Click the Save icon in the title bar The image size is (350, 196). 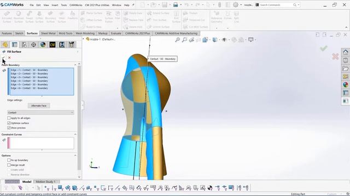[x=165, y=5]
